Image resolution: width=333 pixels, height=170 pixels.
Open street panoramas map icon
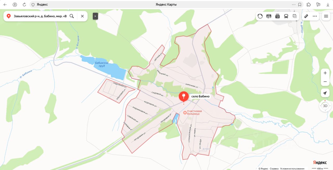(x=269, y=16)
